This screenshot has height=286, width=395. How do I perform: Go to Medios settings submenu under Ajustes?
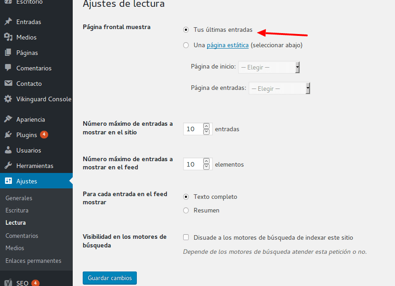[15, 248]
